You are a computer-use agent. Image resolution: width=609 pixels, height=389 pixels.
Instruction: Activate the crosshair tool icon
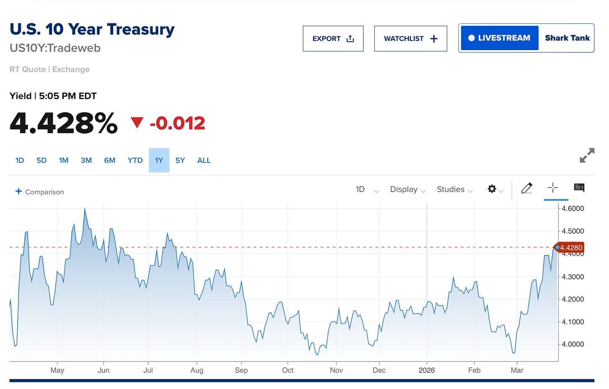click(x=553, y=188)
